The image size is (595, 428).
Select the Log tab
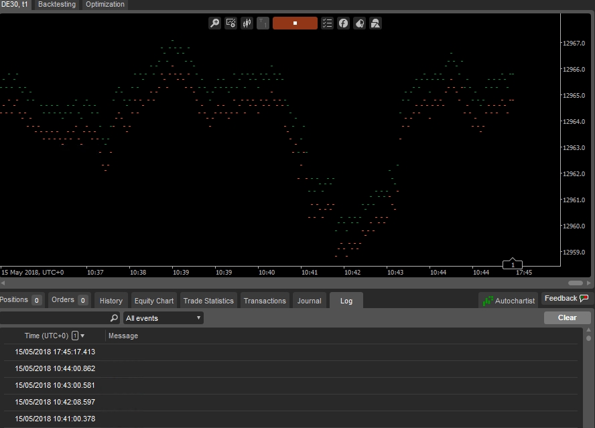pos(346,301)
